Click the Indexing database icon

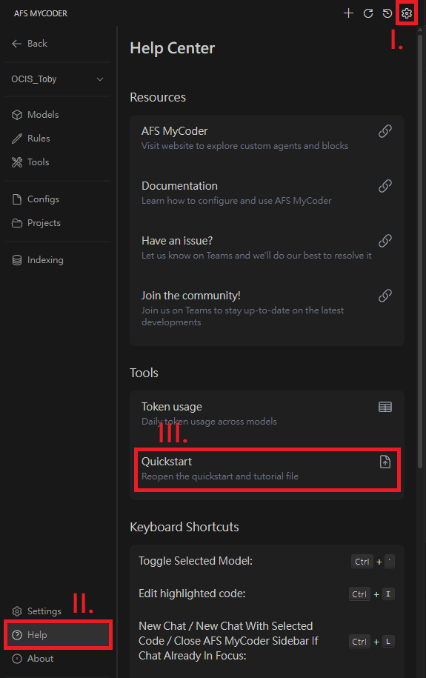point(17,260)
